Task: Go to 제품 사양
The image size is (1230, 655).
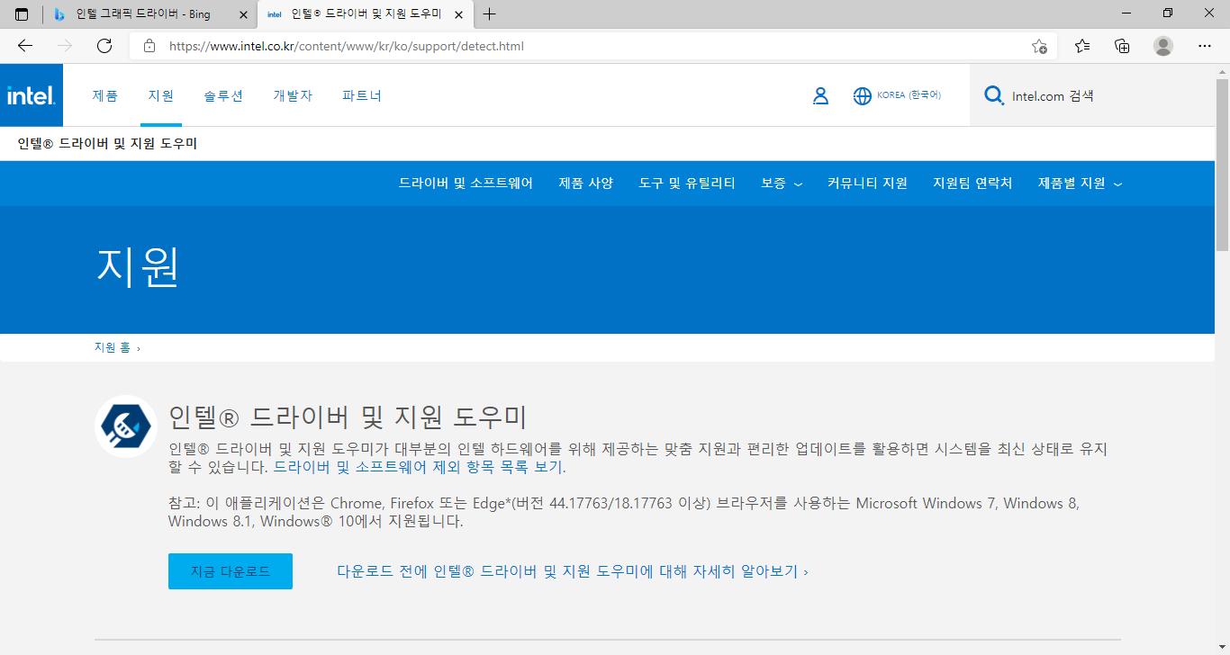Action: pyautogui.click(x=586, y=184)
